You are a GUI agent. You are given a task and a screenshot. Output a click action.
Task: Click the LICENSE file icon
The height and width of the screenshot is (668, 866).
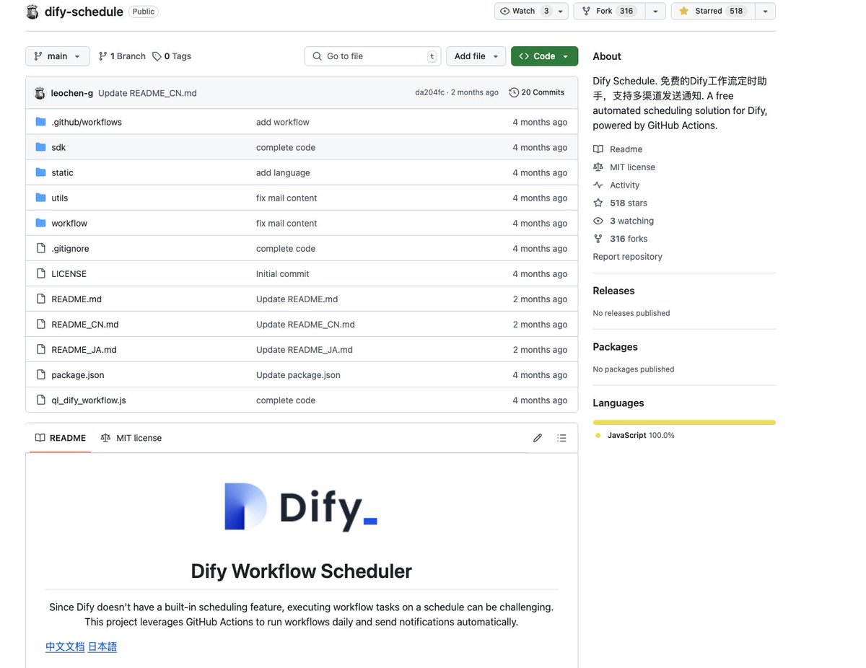coord(41,273)
